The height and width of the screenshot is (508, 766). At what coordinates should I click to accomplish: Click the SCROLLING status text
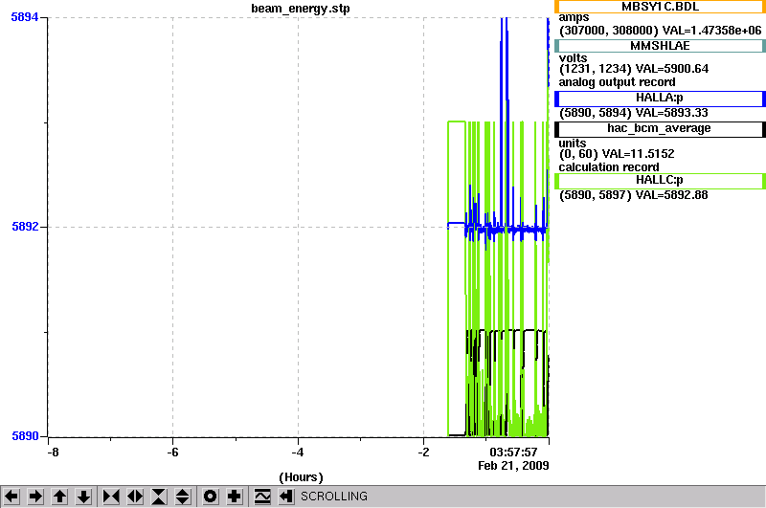(x=333, y=497)
